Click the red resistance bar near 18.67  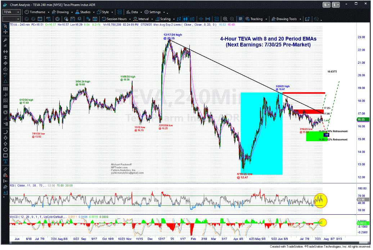(x=304, y=93)
